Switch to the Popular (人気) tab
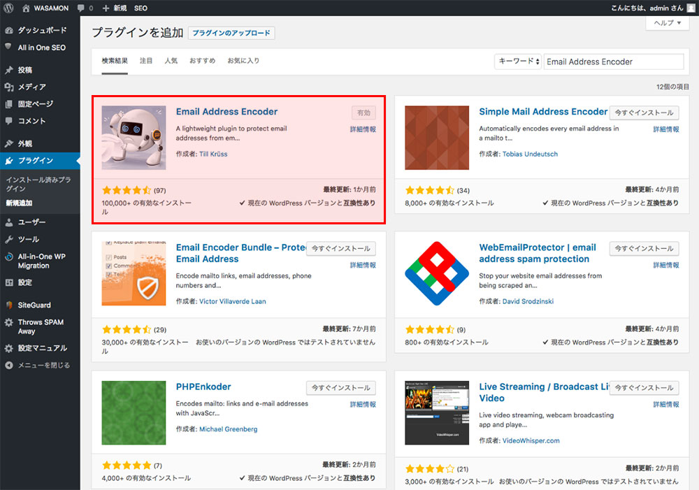The width and height of the screenshot is (699, 490). coord(171,61)
